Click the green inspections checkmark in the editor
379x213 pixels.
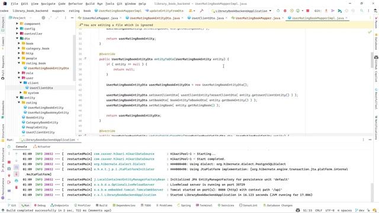point(370,32)
